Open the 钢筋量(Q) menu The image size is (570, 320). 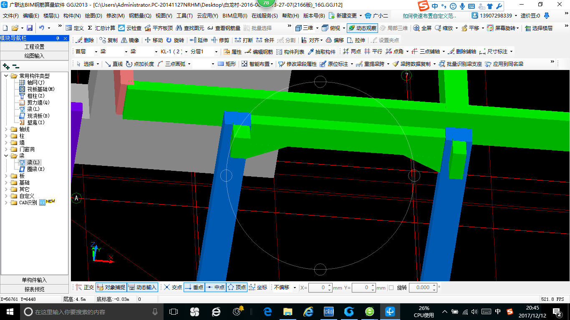140,16
